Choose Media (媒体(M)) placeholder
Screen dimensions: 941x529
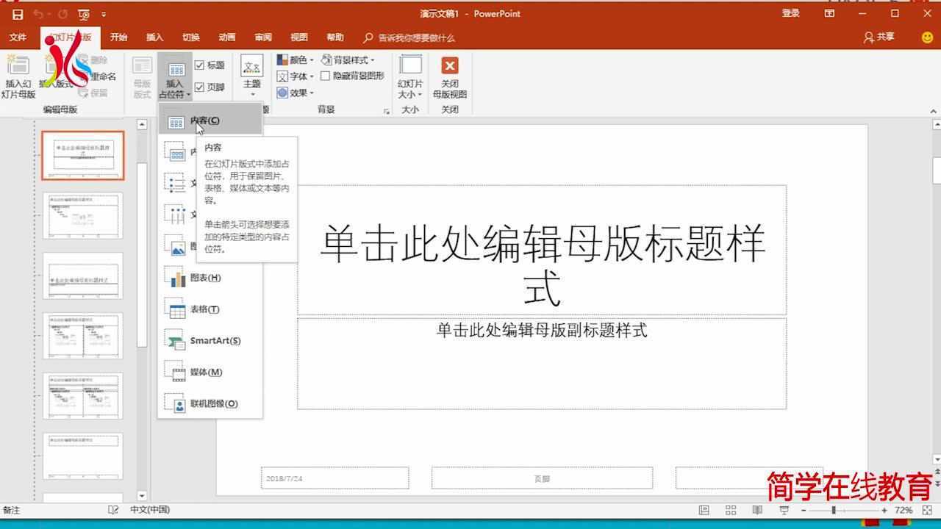click(x=210, y=373)
